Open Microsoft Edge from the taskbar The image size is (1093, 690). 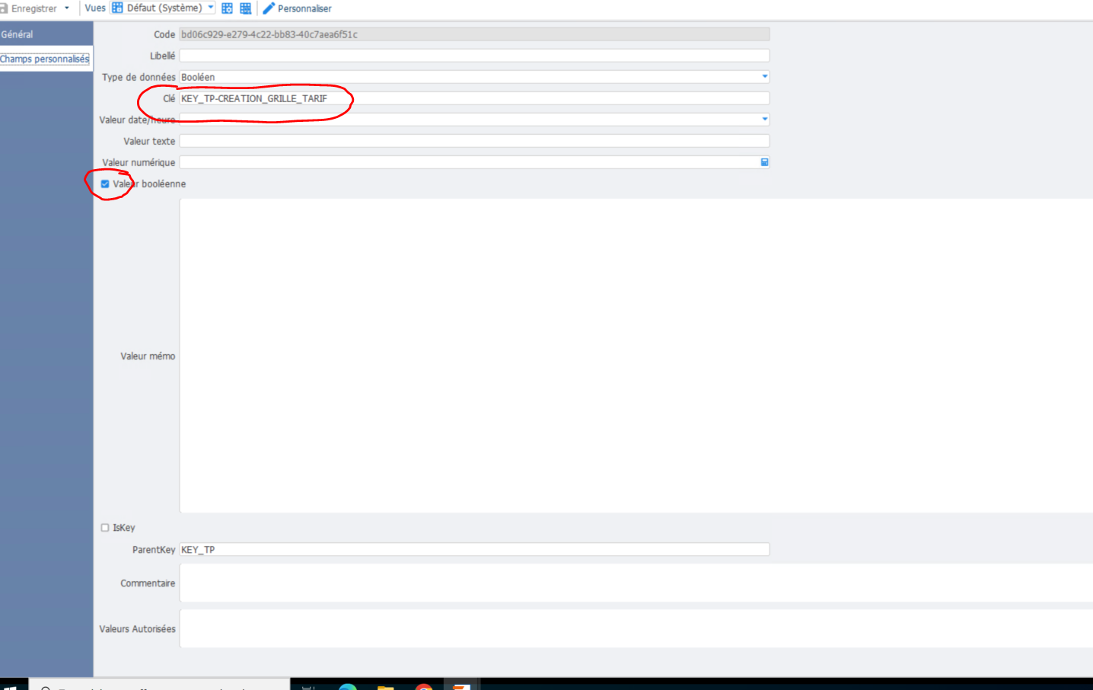(348, 687)
